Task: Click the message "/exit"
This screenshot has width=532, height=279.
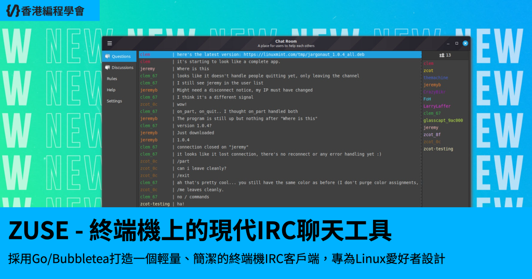Action: coord(183,176)
